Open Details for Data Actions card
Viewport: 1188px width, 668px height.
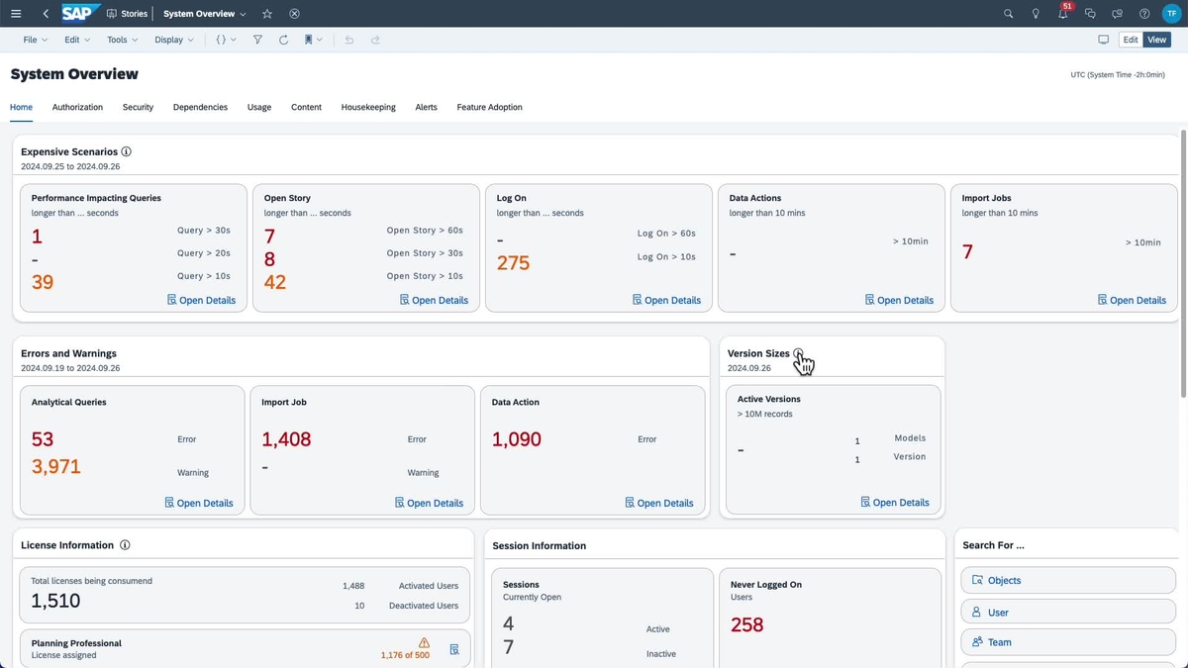pos(899,300)
